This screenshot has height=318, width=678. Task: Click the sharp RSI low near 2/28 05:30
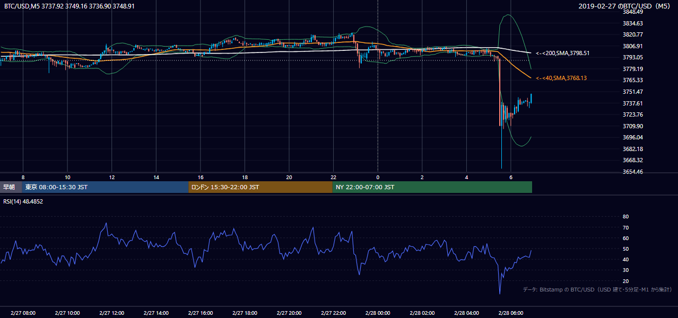tap(500, 293)
